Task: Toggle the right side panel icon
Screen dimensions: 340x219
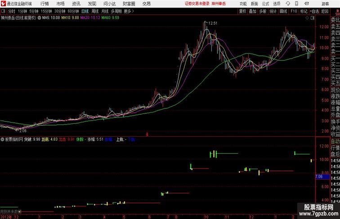Action: pos(313,18)
